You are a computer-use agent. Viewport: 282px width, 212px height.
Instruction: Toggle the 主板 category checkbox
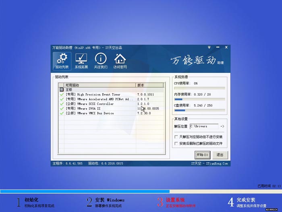(62, 90)
